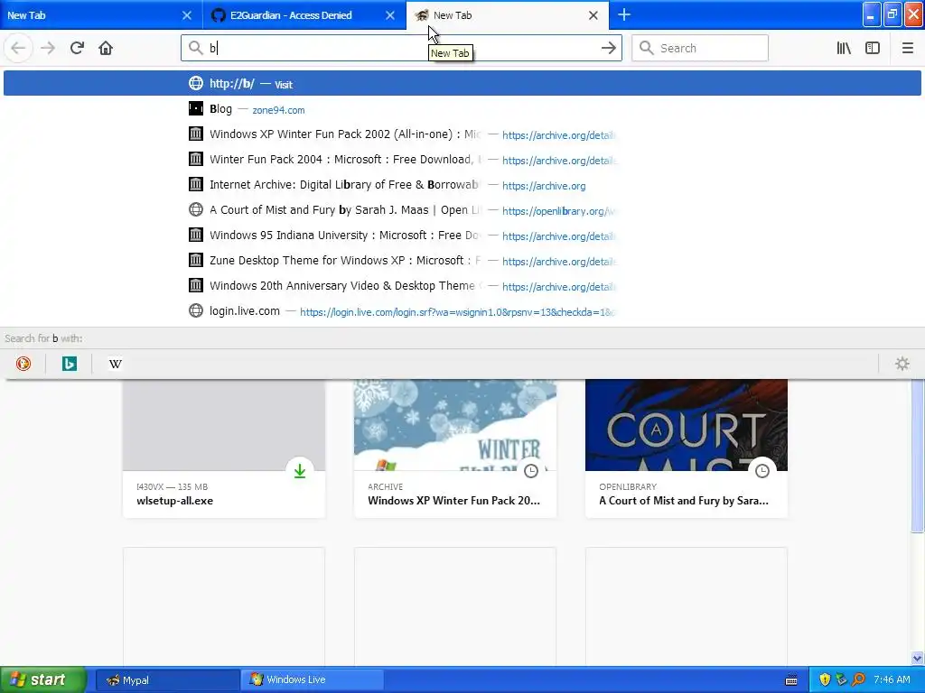Choose Winter Fun Pack 2004 suggestion
The width and height of the screenshot is (925, 693).
462,160
